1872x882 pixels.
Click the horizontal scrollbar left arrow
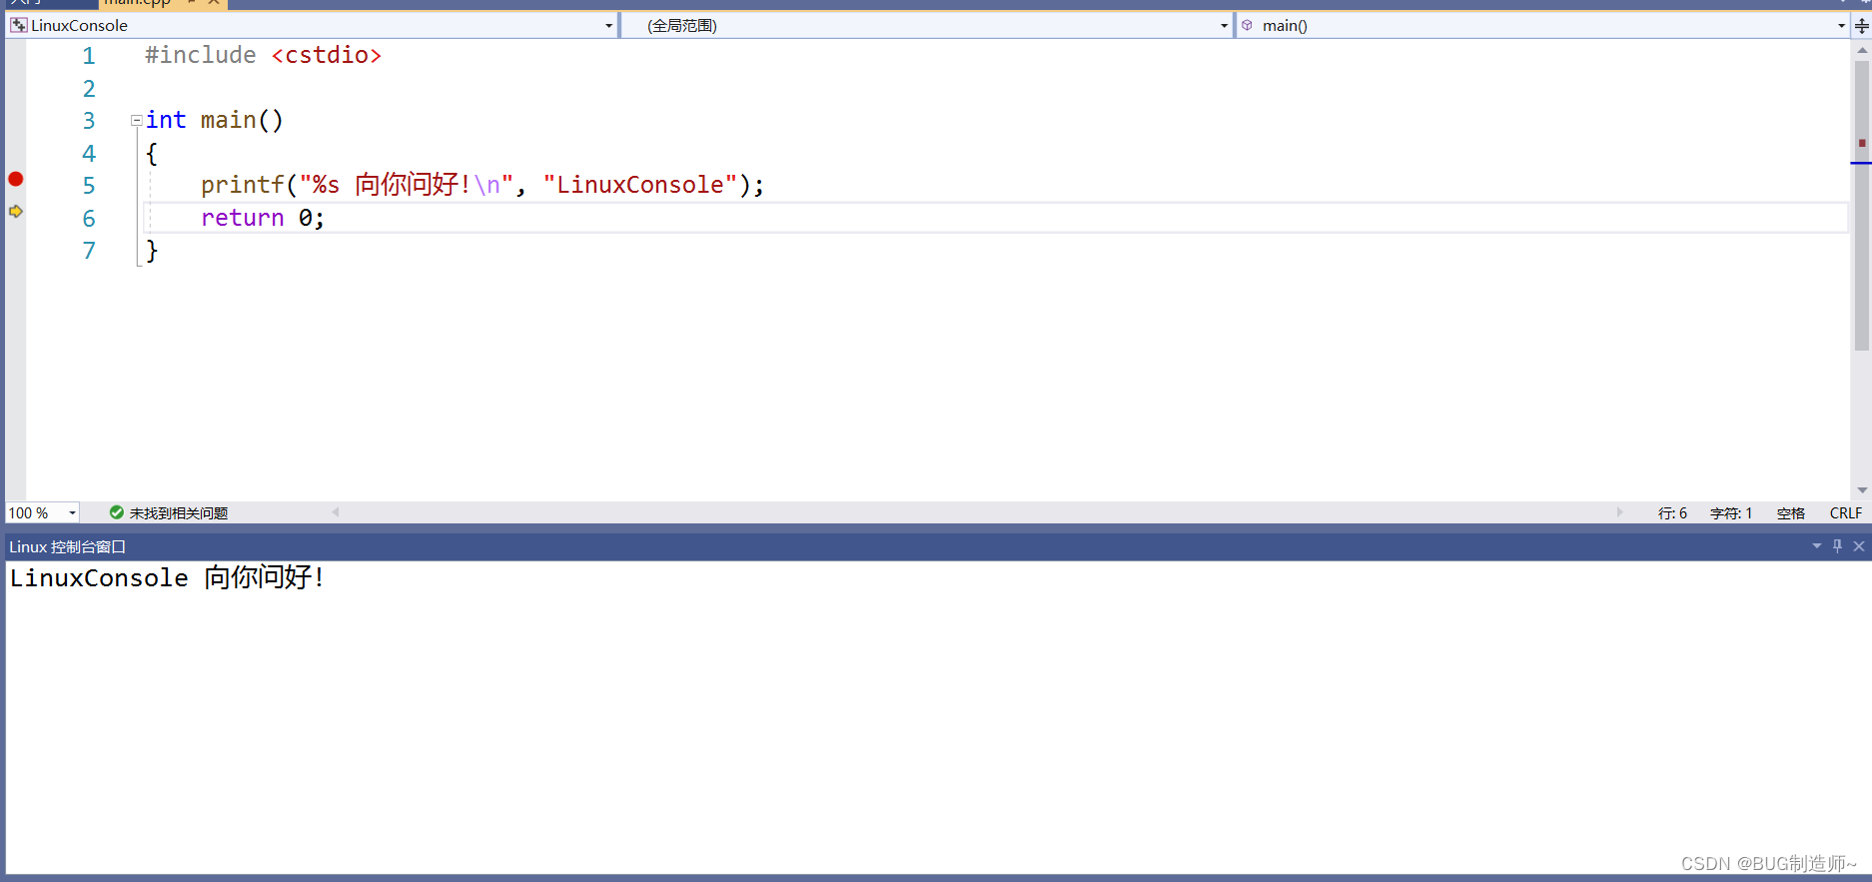(x=336, y=512)
